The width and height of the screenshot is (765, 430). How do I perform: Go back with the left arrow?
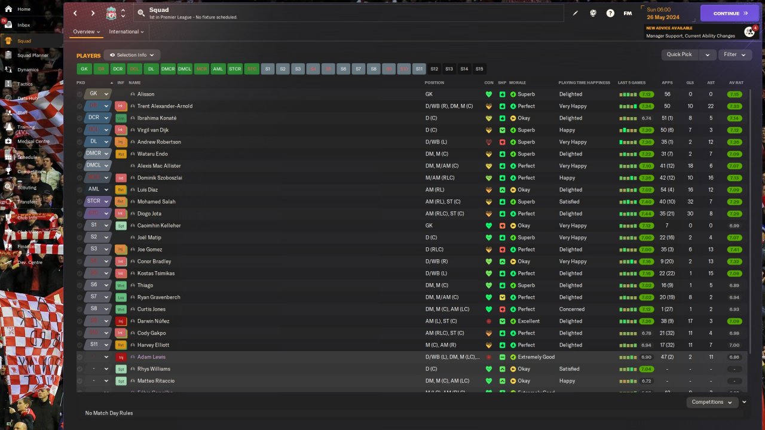[x=75, y=13]
